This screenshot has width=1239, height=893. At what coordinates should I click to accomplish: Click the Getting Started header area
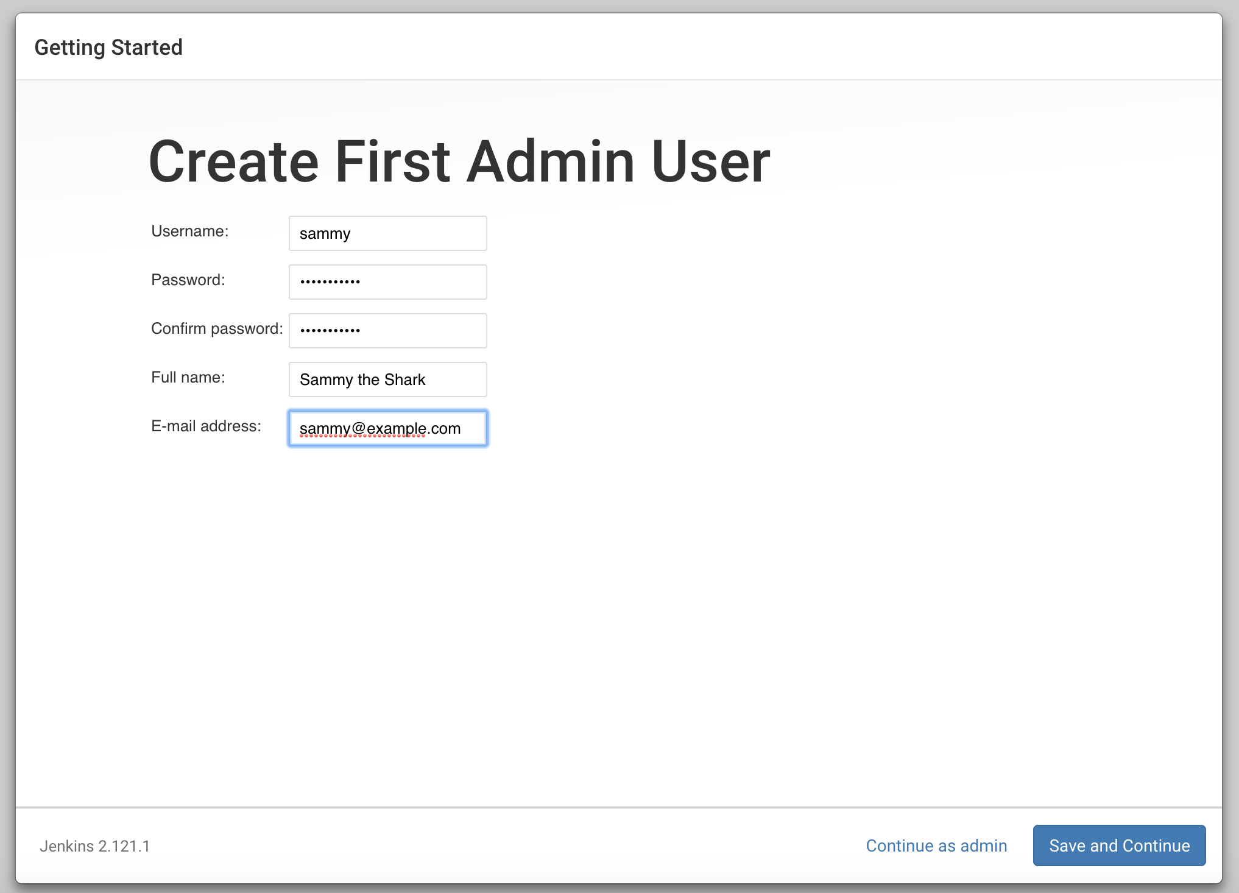[x=110, y=46]
